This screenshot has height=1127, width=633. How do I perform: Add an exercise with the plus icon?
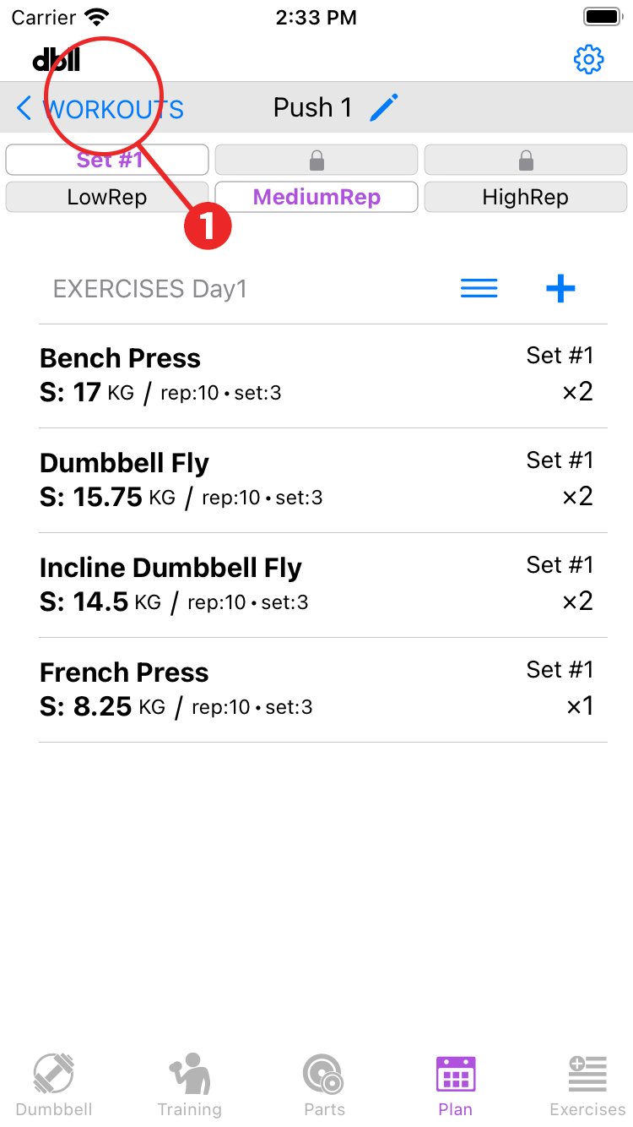coord(560,289)
